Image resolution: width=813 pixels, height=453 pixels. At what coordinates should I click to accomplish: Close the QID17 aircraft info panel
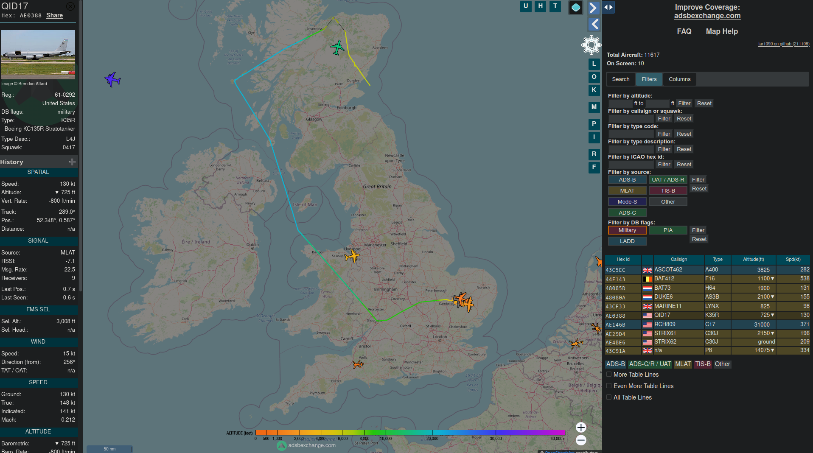(70, 6)
